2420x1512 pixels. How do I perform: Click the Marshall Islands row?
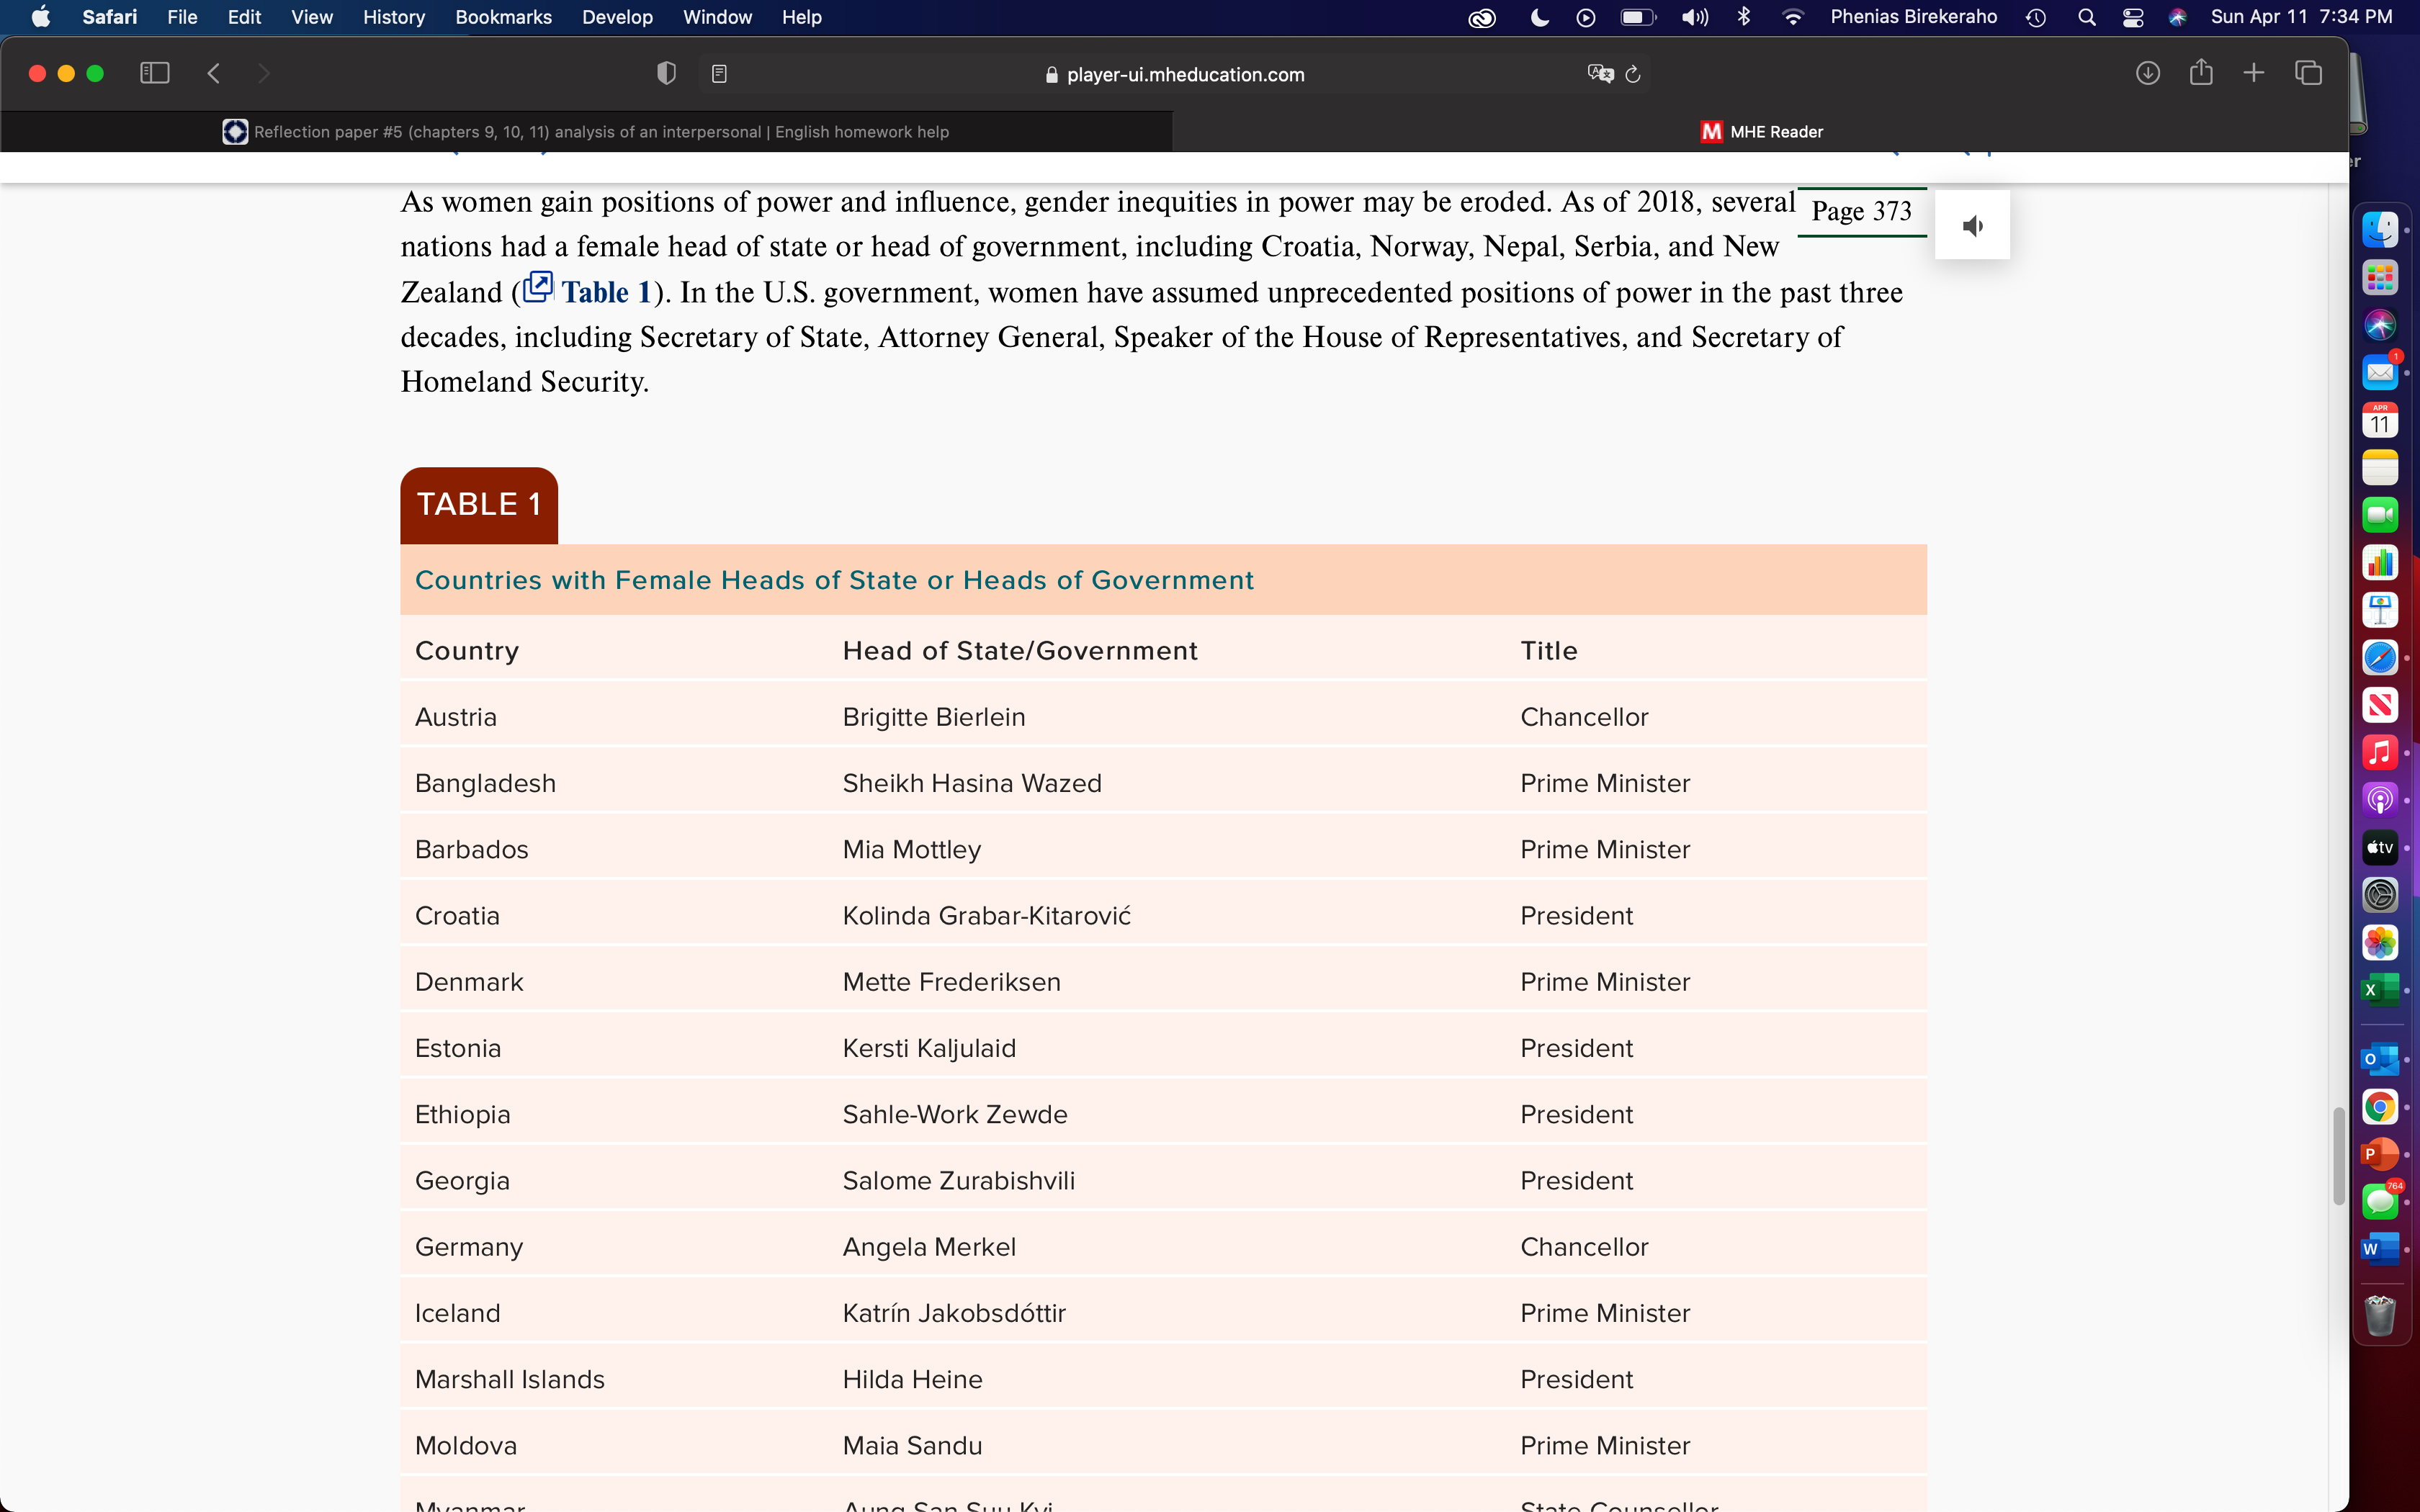pos(1163,1379)
